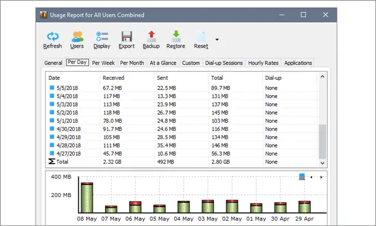Click the 29 Apr bar in the chart
This screenshot has width=376, height=226.
(304, 207)
